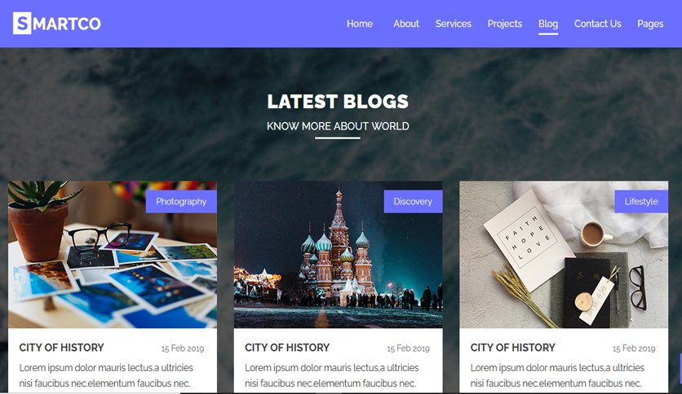Click the Latest Blogs heading
Screen dimensions: 682x394
[338, 102]
